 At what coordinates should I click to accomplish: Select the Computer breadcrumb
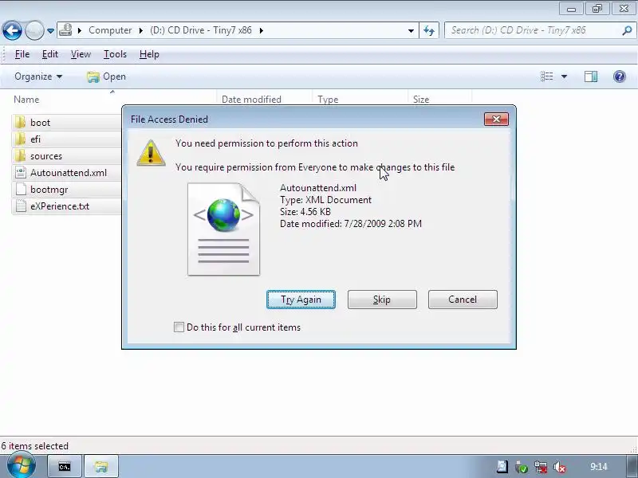coord(110,30)
